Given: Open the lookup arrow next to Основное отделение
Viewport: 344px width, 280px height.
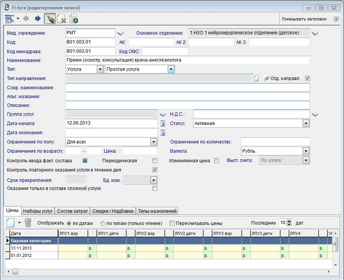Looking at the screenshot, I should tap(315, 33).
